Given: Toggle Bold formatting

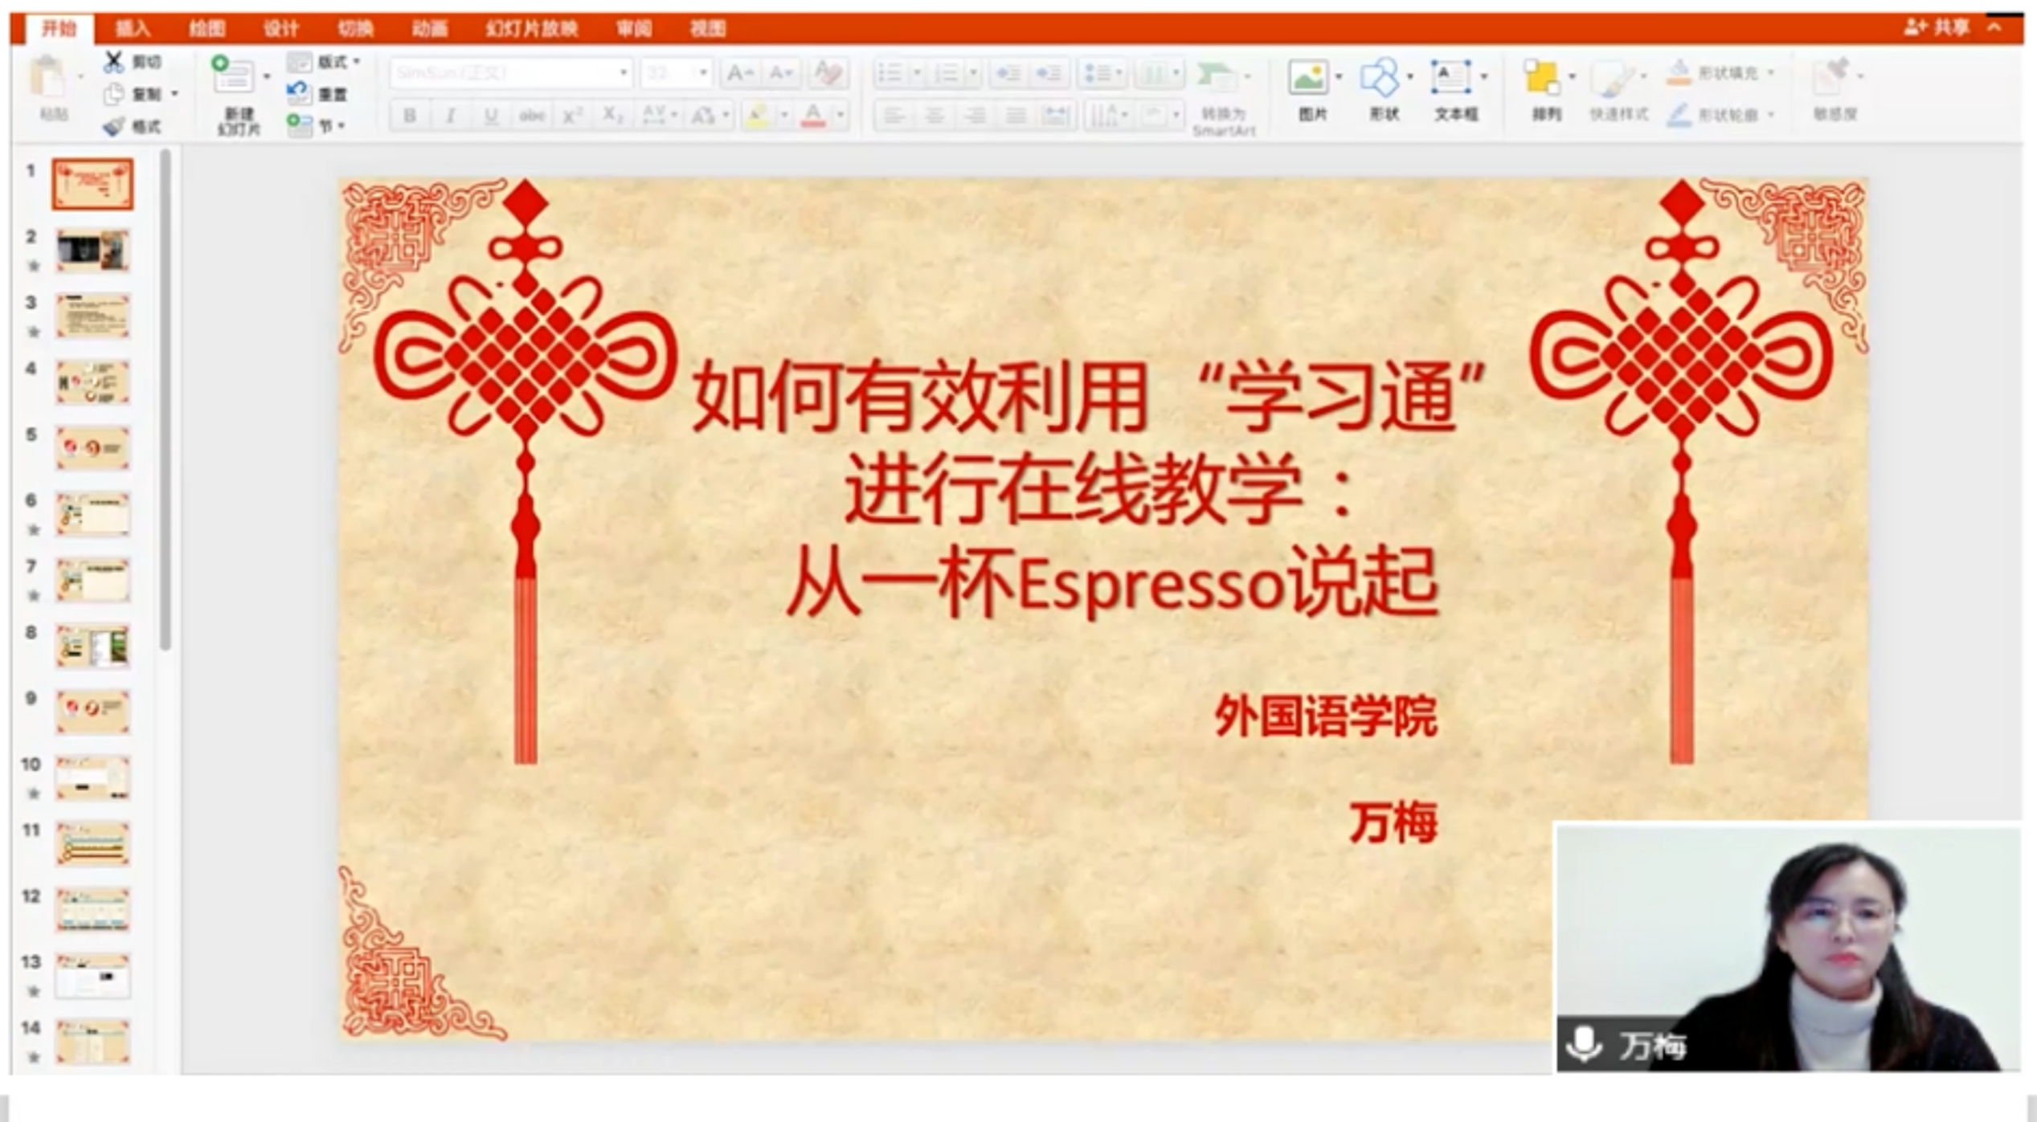Looking at the screenshot, I should click(x=410, y=116).
